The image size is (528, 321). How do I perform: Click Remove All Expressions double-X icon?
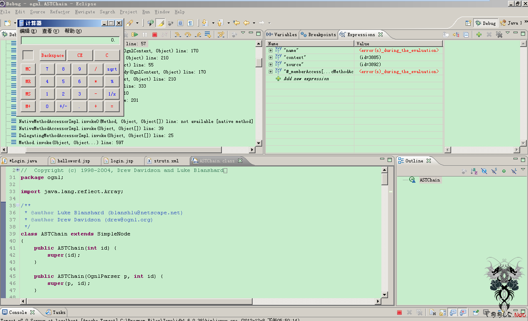pyautogui.click(x=499, y=35)
